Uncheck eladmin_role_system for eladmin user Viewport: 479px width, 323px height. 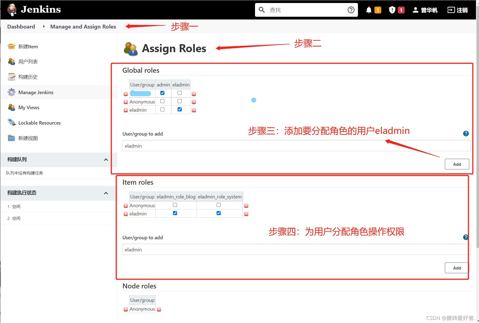(x=219, y=213)
